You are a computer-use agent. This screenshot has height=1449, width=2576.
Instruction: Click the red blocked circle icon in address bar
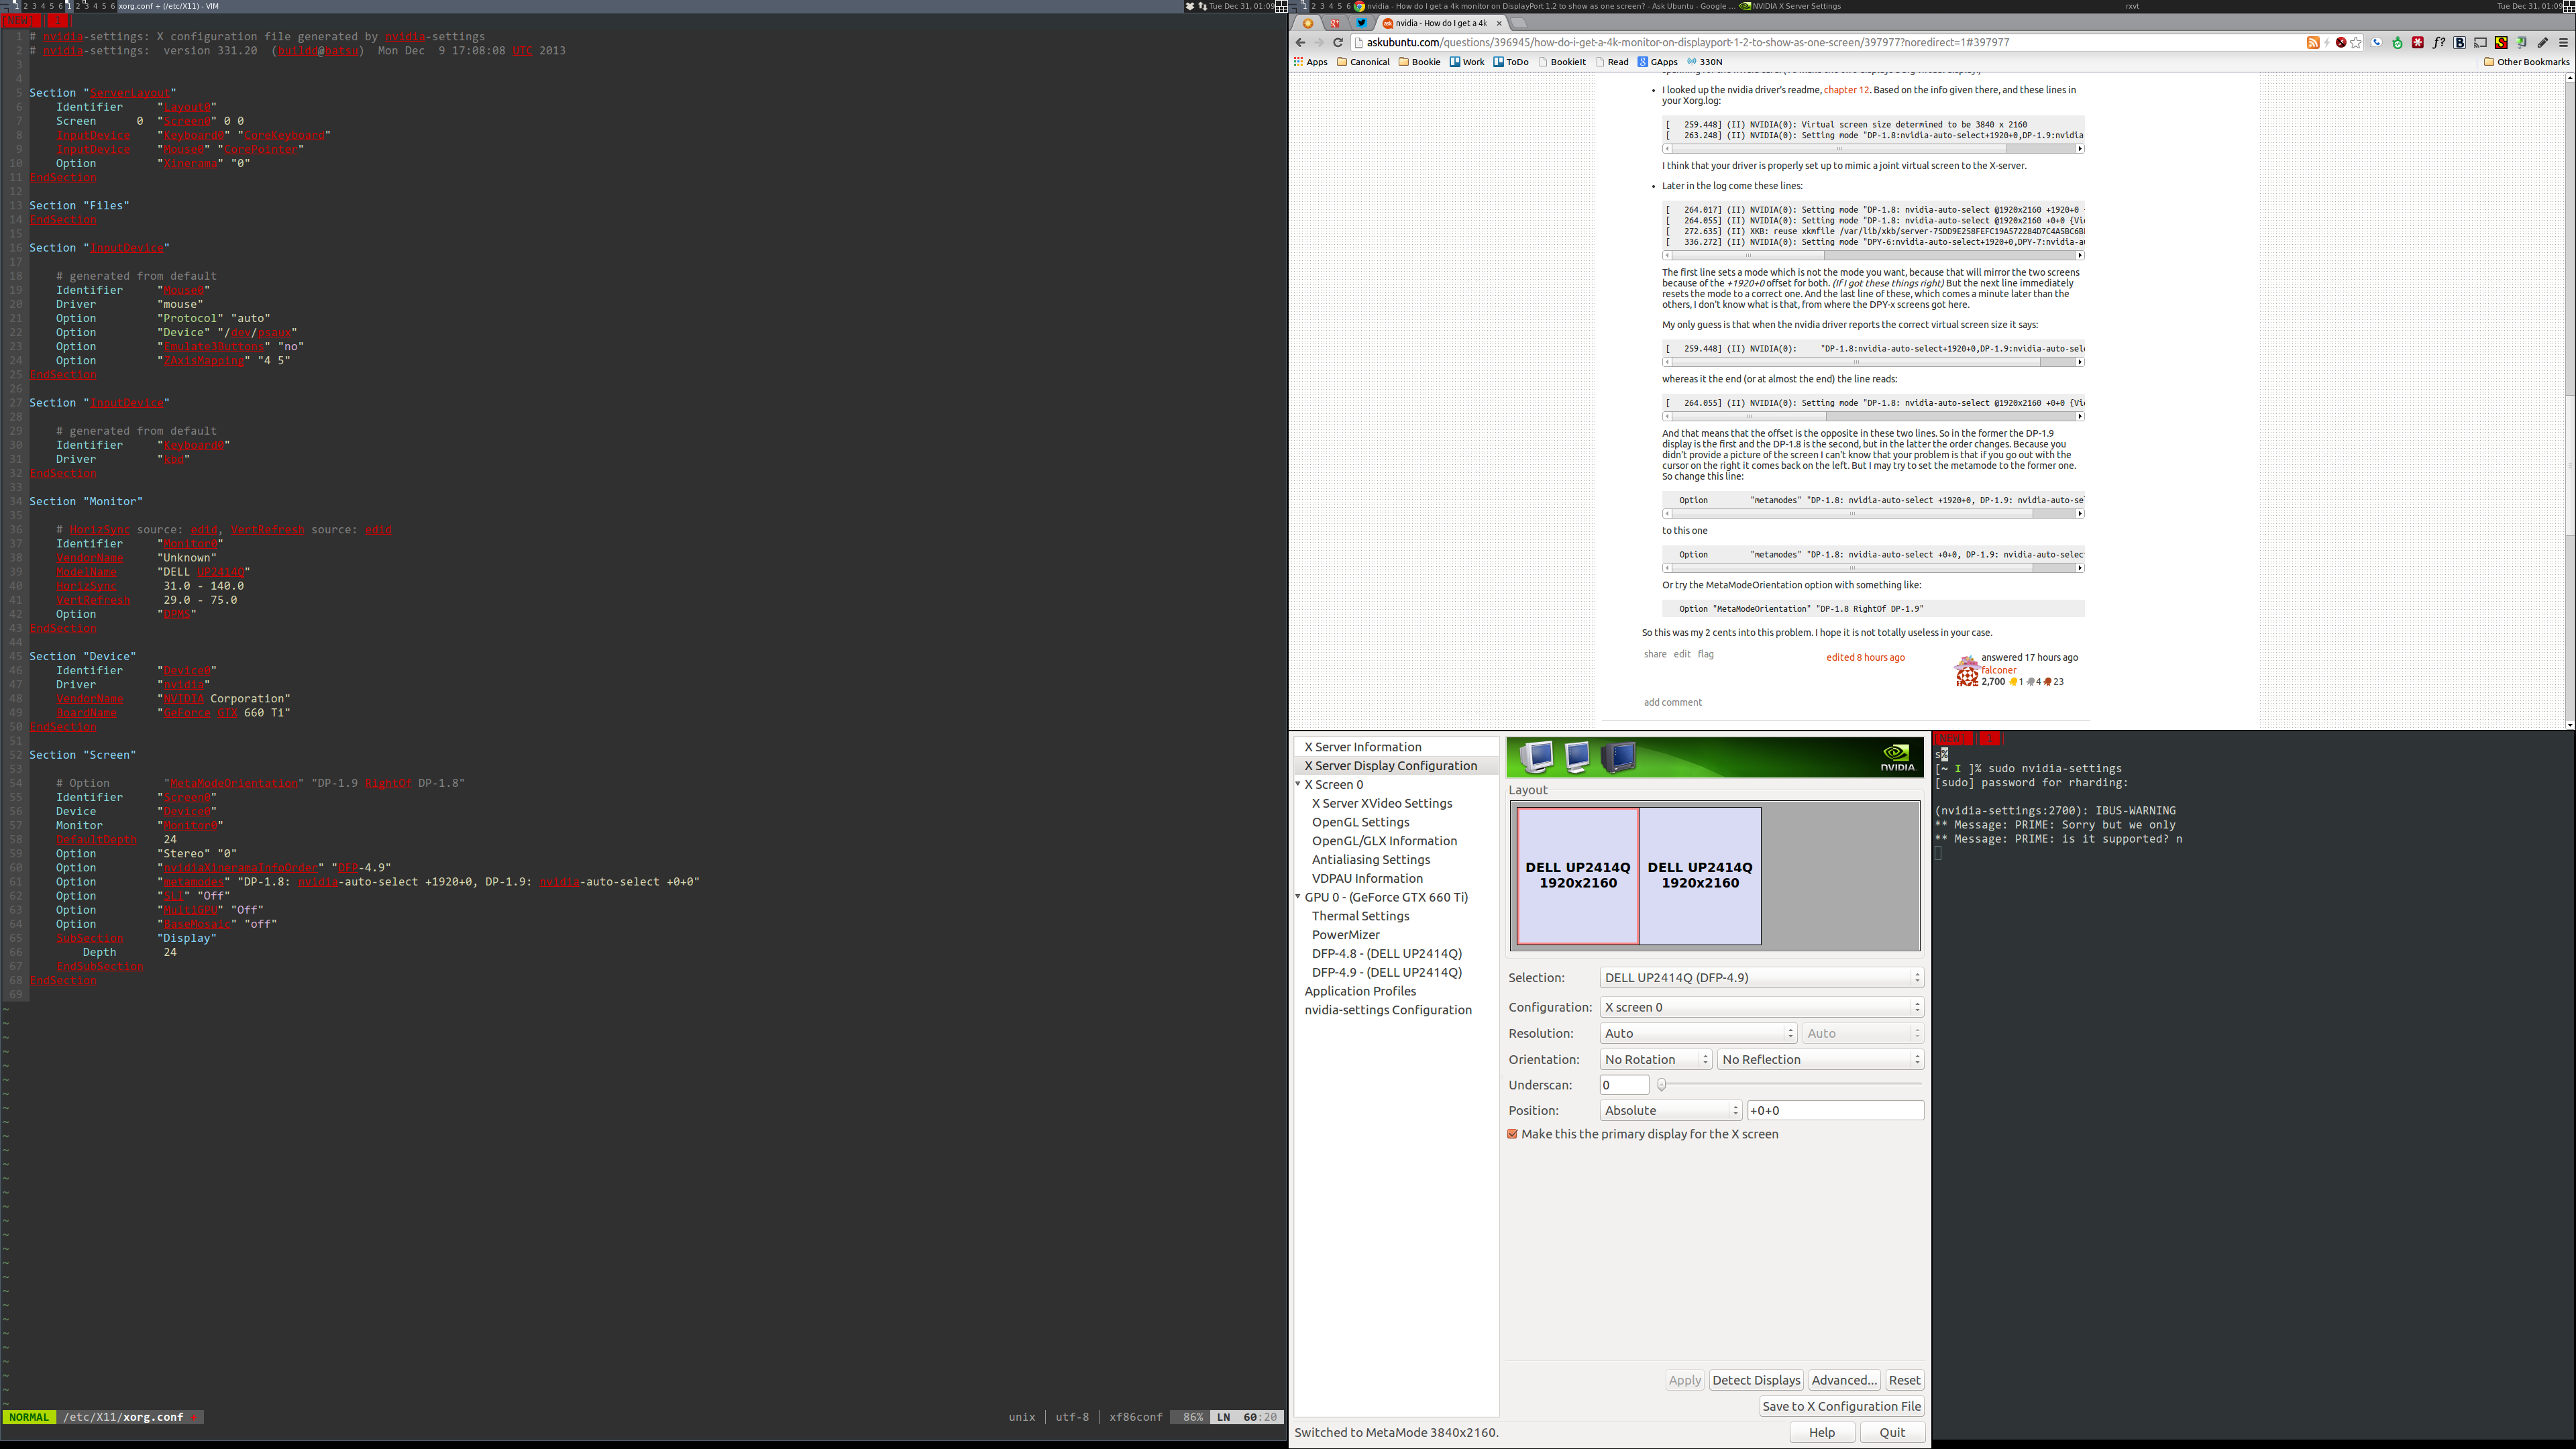[x=2341, y=42]
